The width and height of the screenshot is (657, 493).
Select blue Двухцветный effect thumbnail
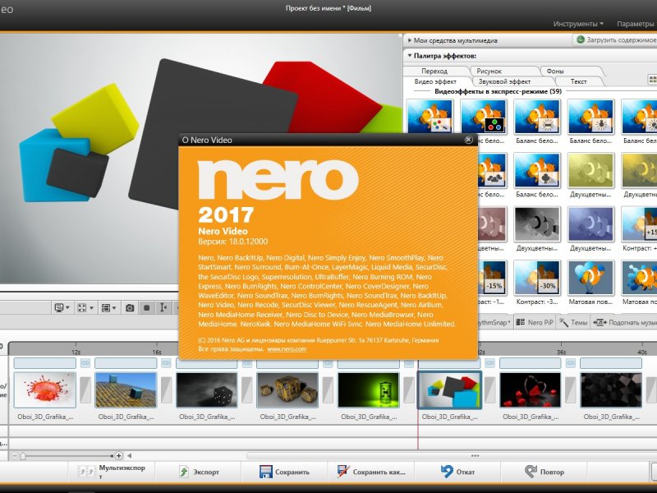pyautogui.click(x=590, y=223)
